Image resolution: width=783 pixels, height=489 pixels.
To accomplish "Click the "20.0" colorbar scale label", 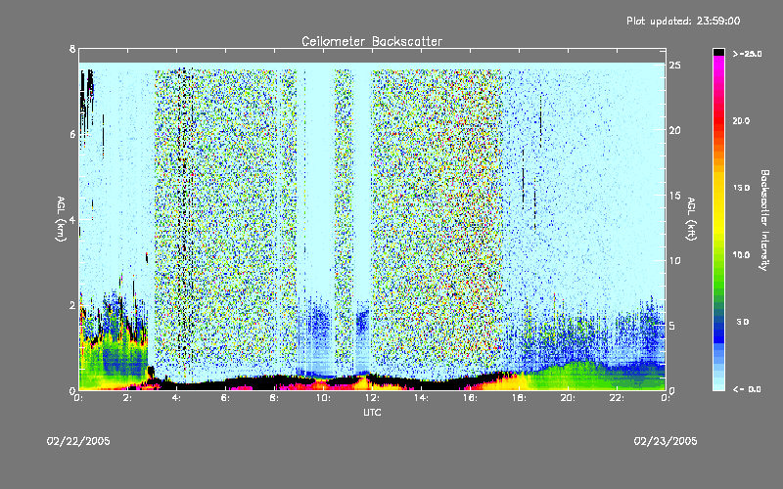I will [742, 121].
